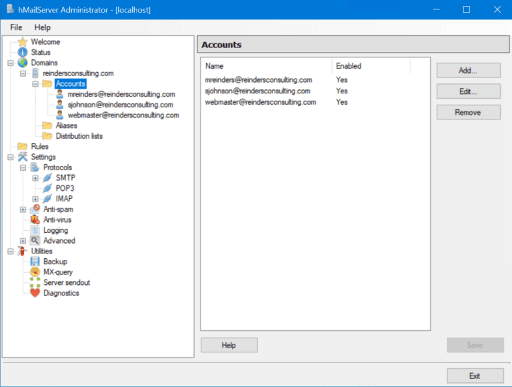The height and width of the screenshot is (387, 512).
Task: Expand the Anti-spam tree node
Action: 23,210
